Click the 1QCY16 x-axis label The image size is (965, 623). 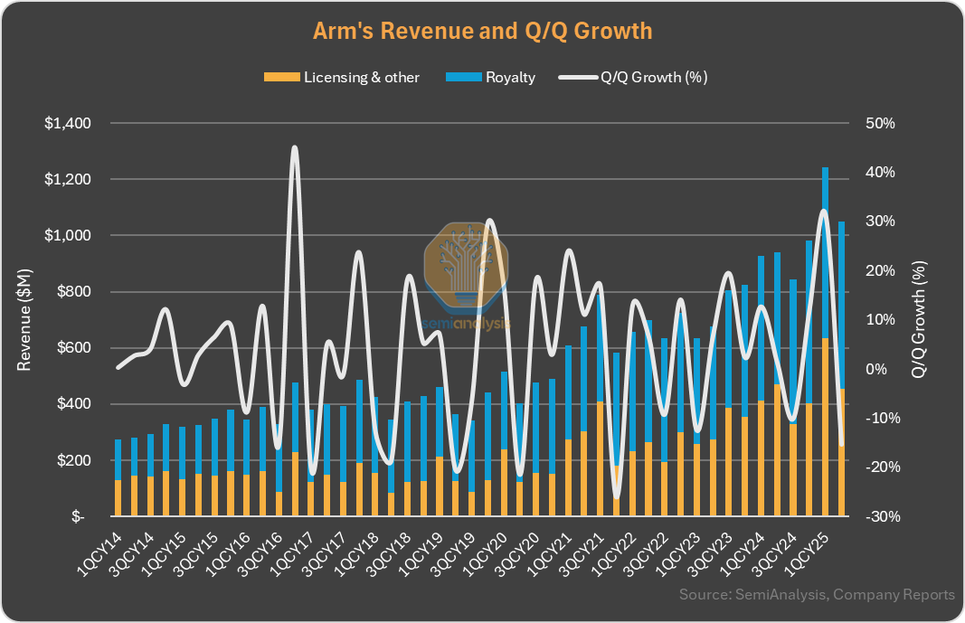tap(228, 555)
